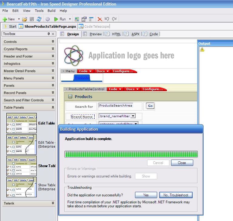Pin the Toolbox panel with pushpin icon
This screenshot has height=221, width=233.
[49, 34]
